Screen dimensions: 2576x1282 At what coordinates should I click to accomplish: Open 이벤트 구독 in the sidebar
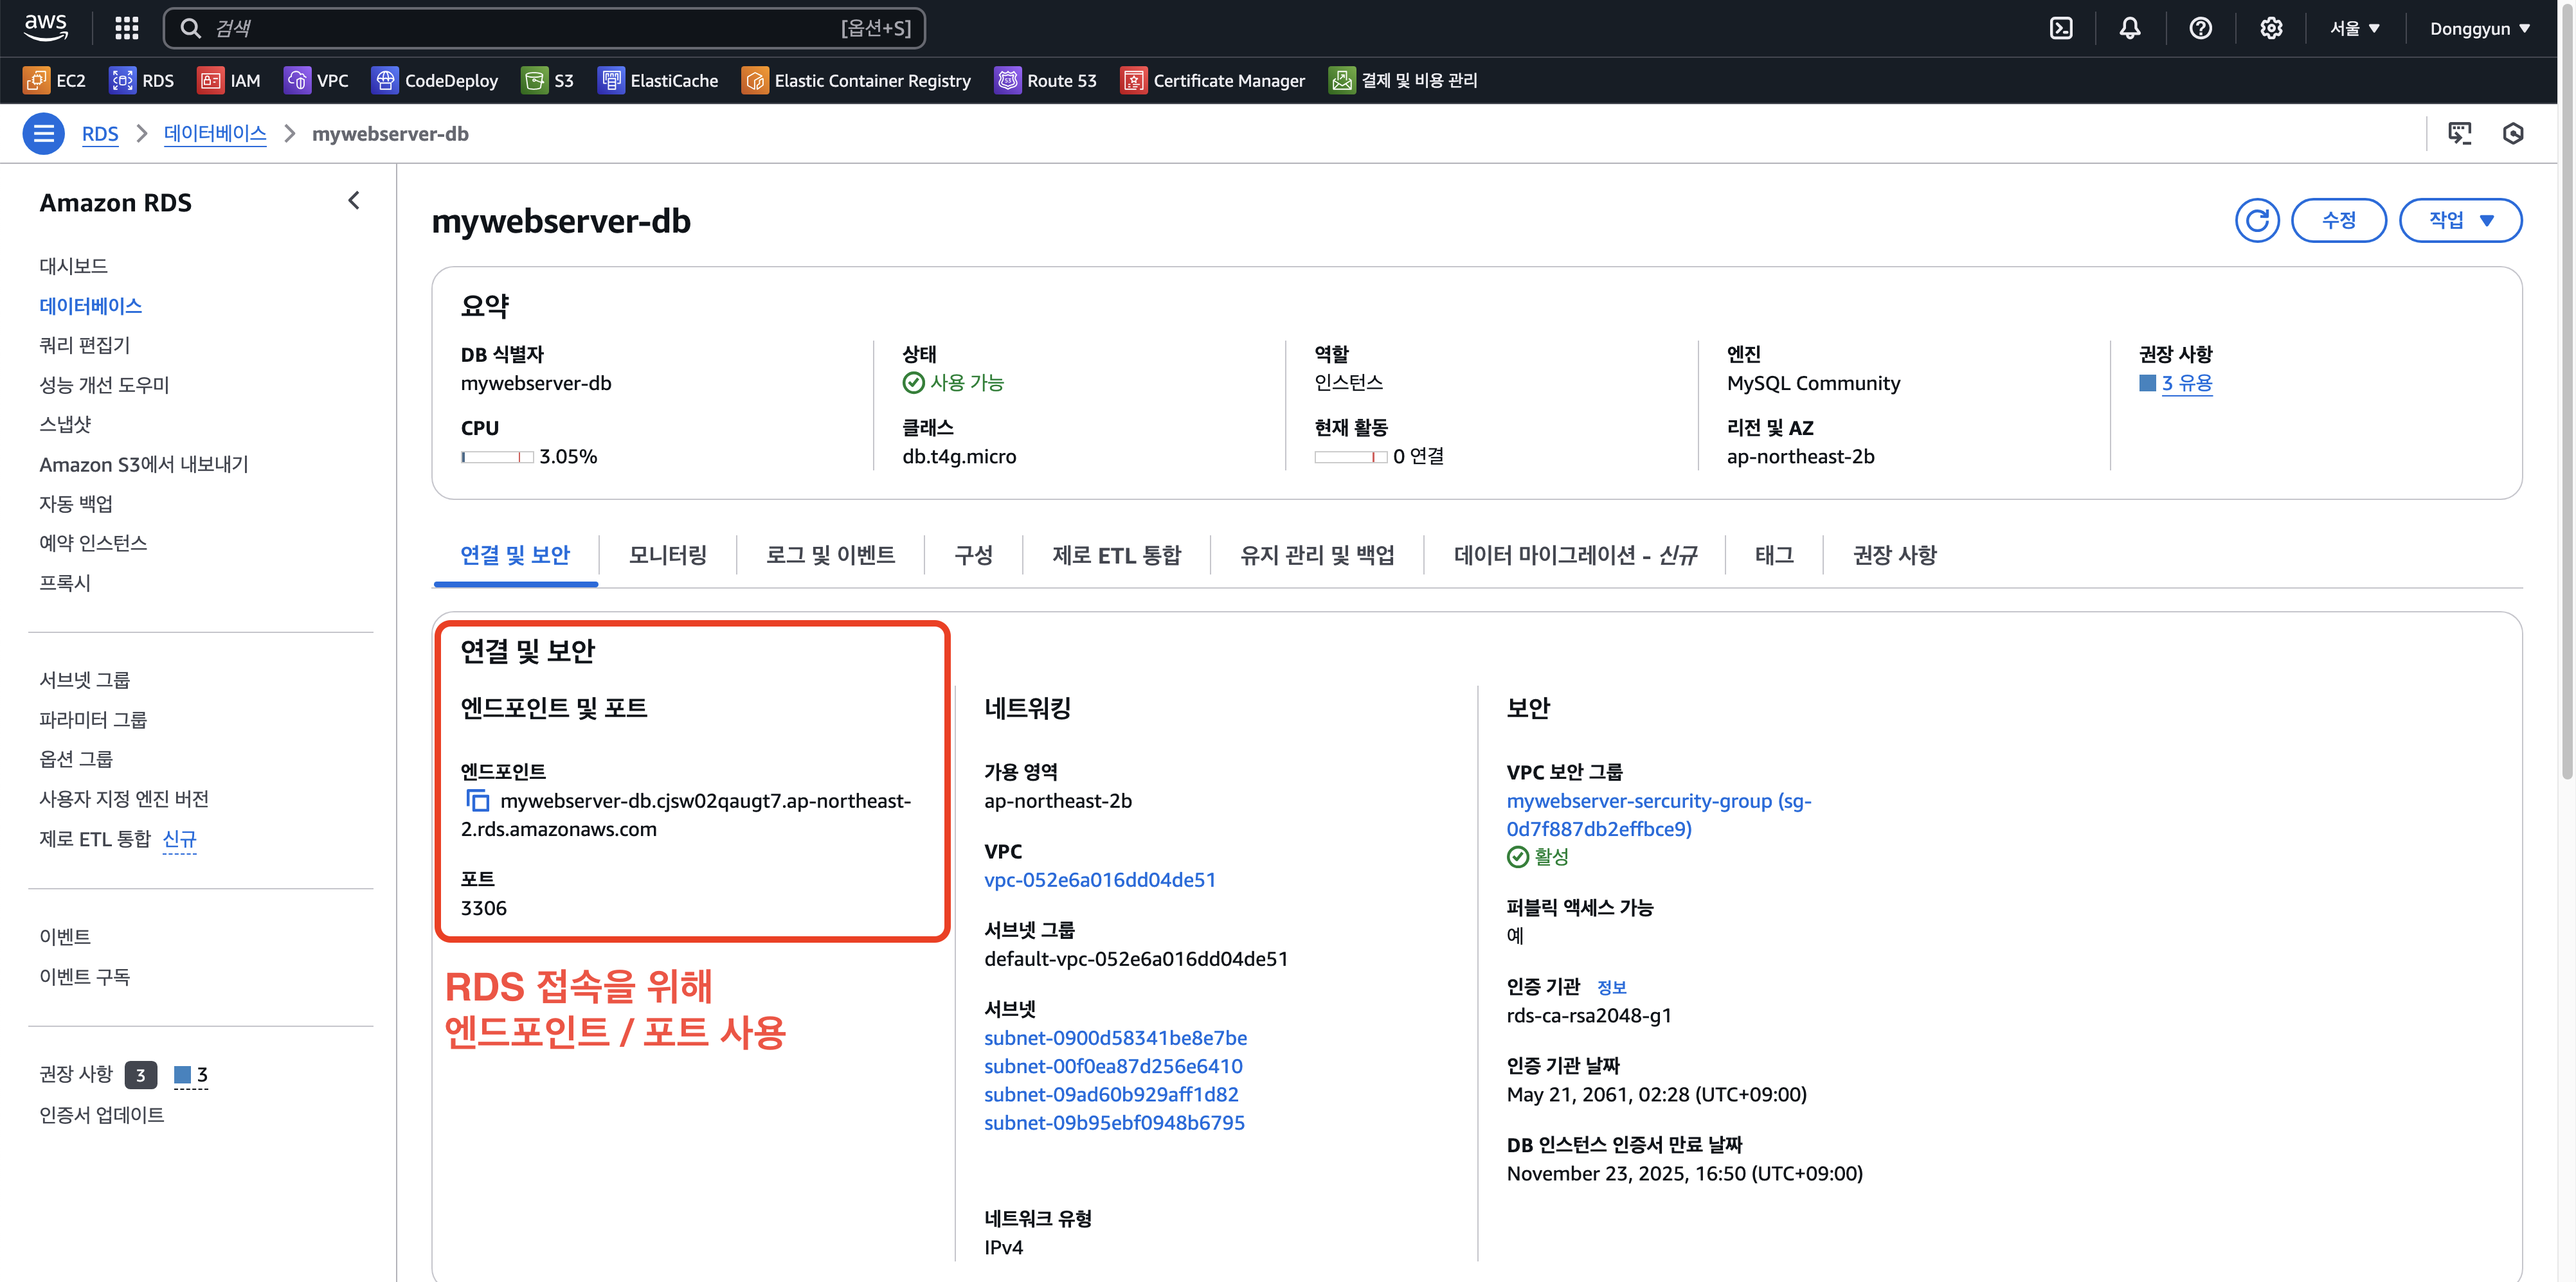[x=84, y=976]
